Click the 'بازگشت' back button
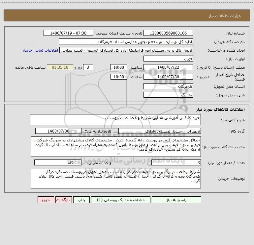This screenshot has width=254, height=245. (x=63, y=200)
